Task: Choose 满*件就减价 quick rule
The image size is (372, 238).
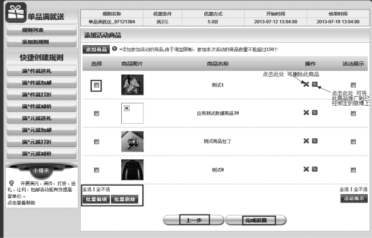Action: [42, 106]
